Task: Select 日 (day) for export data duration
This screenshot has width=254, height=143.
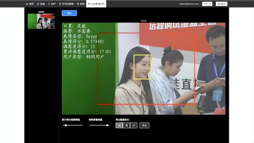Action: [119, 125]
